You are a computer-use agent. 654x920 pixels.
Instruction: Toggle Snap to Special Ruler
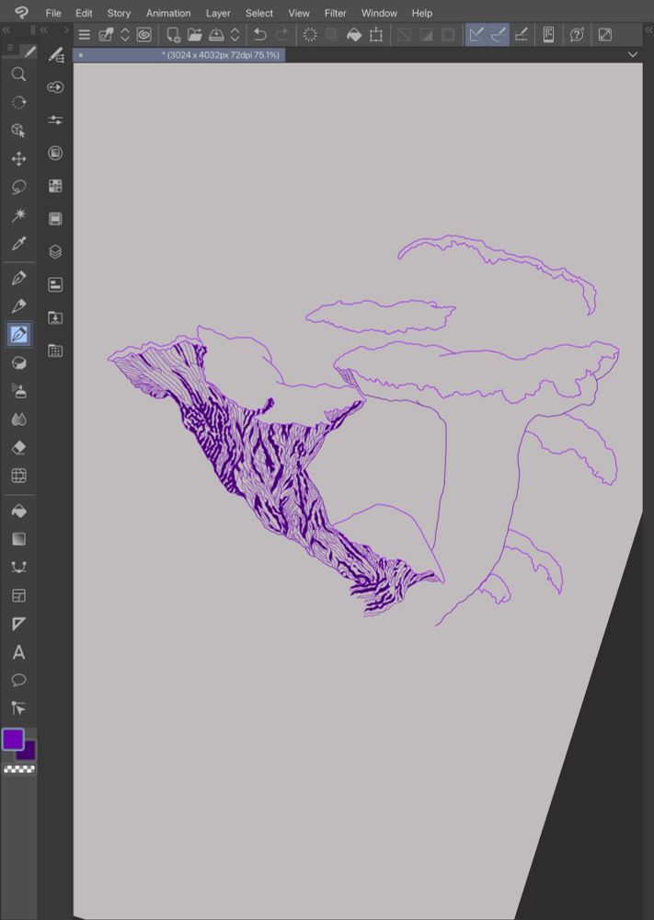pyautogui.click(x=499, y=35)
